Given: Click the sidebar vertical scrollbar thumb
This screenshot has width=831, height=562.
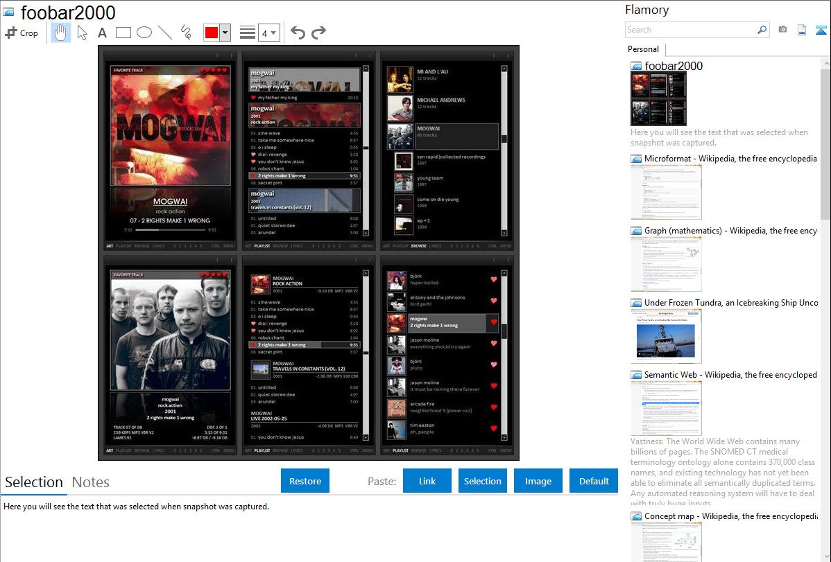Looking at the screenshot, I should coord(825,143).
